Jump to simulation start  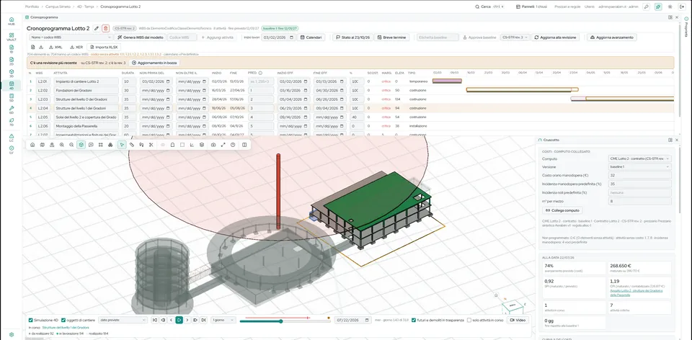tap(154, 320)
